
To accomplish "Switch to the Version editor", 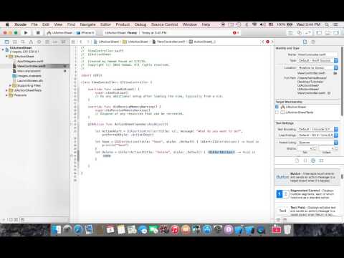I will click(x=308, y=33).
